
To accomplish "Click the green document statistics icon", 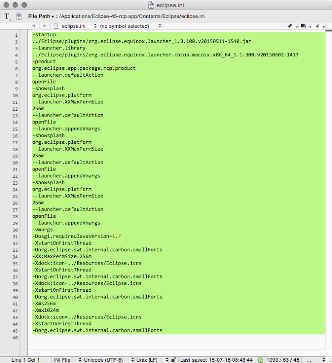I will click(x=261, y=360).
